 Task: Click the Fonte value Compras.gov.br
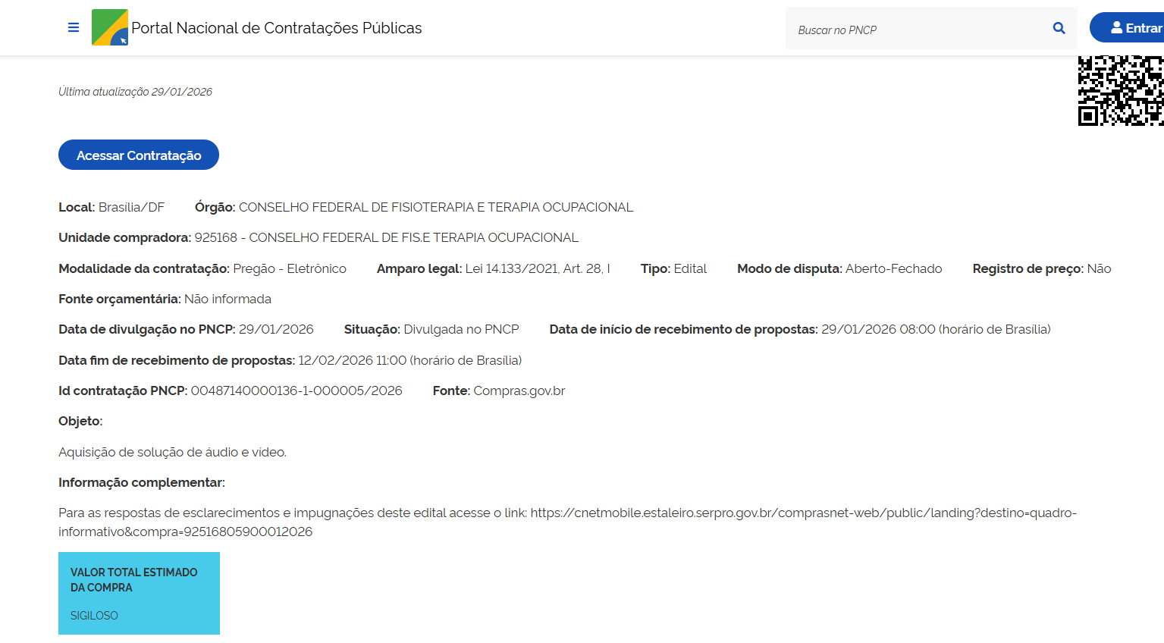[519, 391]
